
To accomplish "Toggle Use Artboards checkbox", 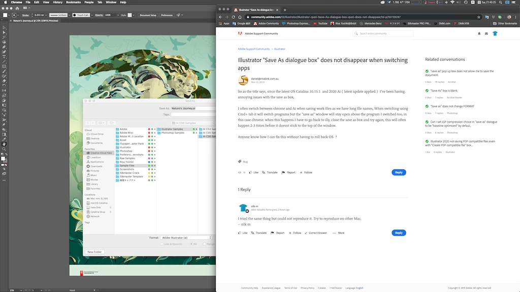I will pos(162,244).
